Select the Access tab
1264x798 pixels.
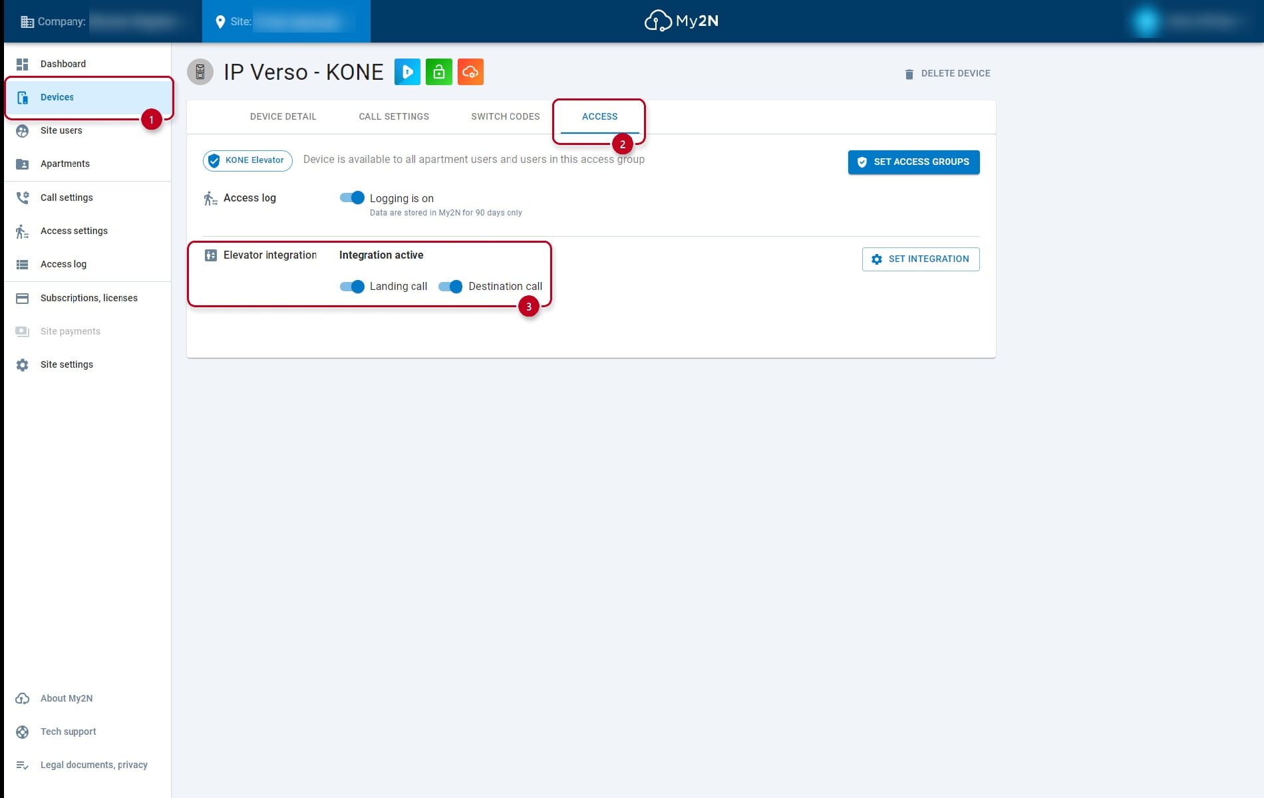coord(600,117)
